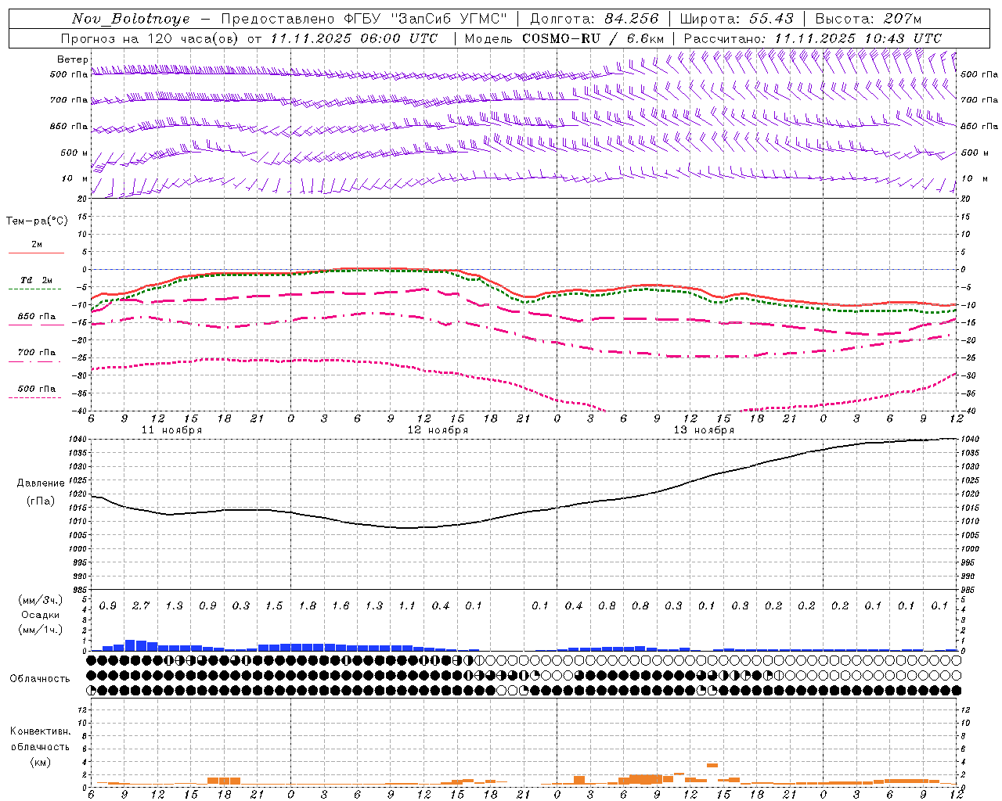Image resolution: width=1002 pixels, height=801 pixels.
Task: Click the "(мм/3ч.)" unit label
Action: click(41, 600)
